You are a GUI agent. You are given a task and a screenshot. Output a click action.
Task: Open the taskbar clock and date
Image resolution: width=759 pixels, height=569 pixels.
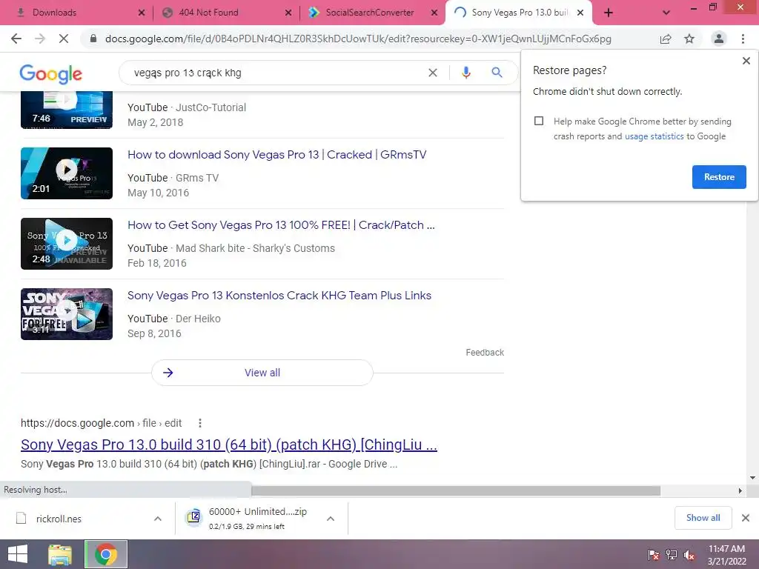point(726,555)
